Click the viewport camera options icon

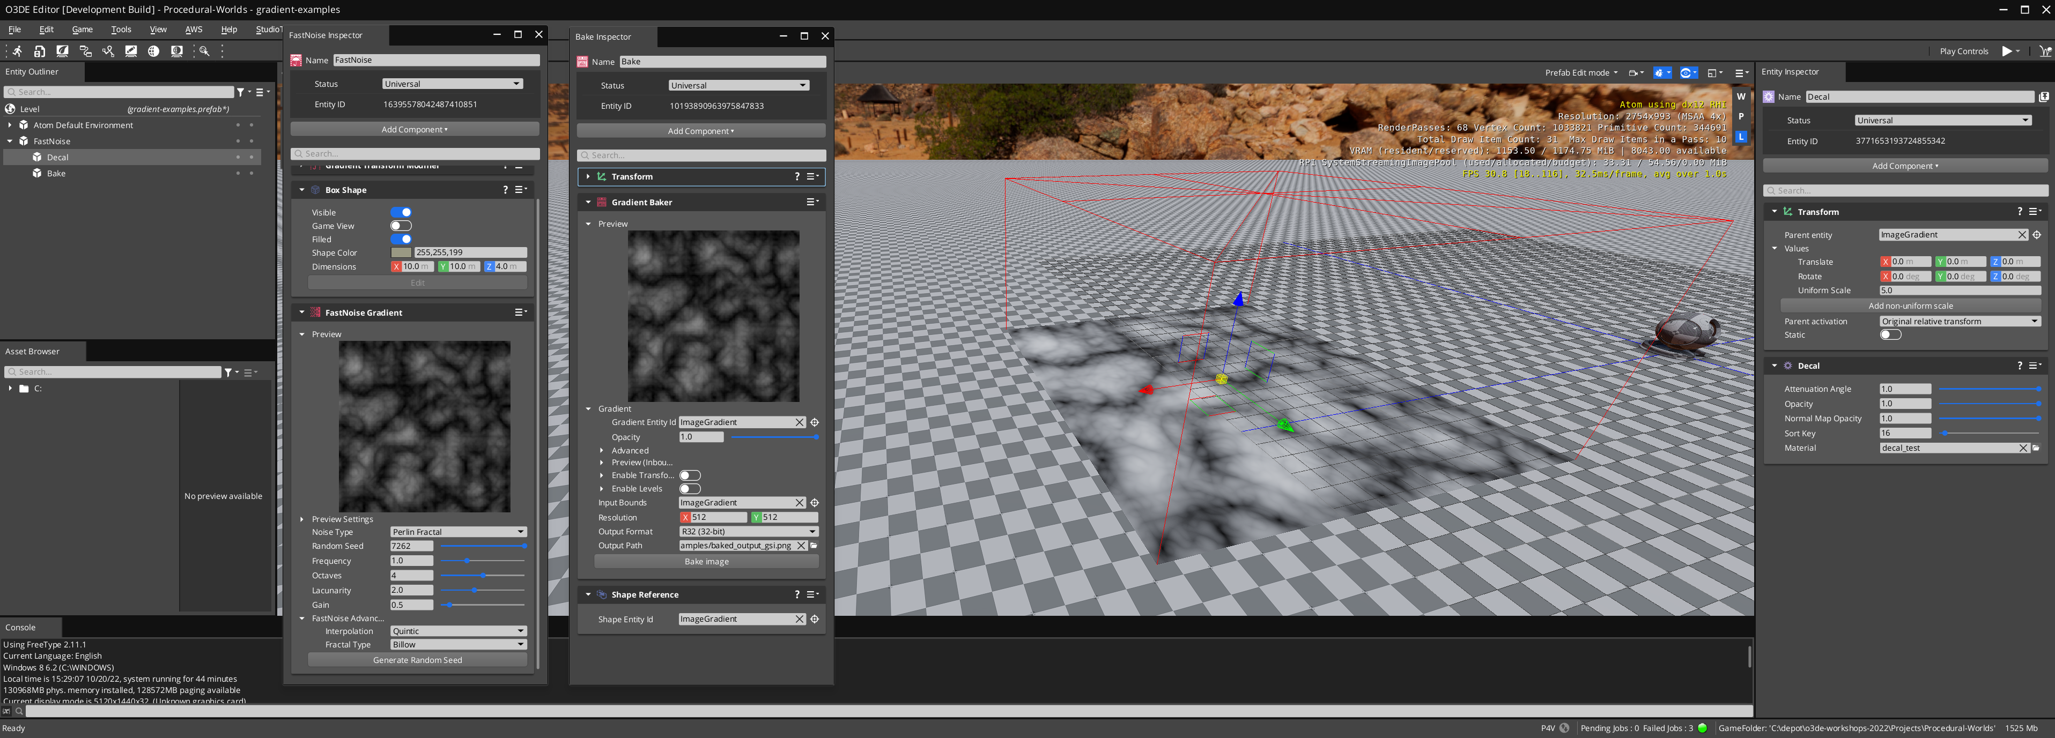coord(1634,73)
